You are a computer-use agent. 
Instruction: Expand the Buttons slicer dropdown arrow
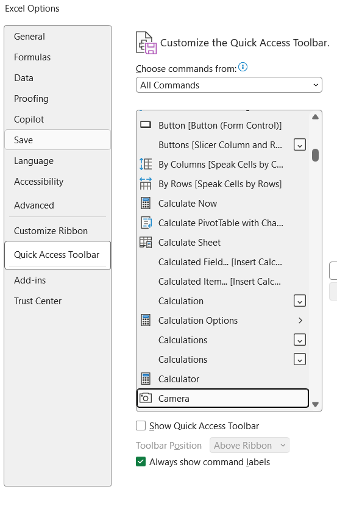(300, 145)
